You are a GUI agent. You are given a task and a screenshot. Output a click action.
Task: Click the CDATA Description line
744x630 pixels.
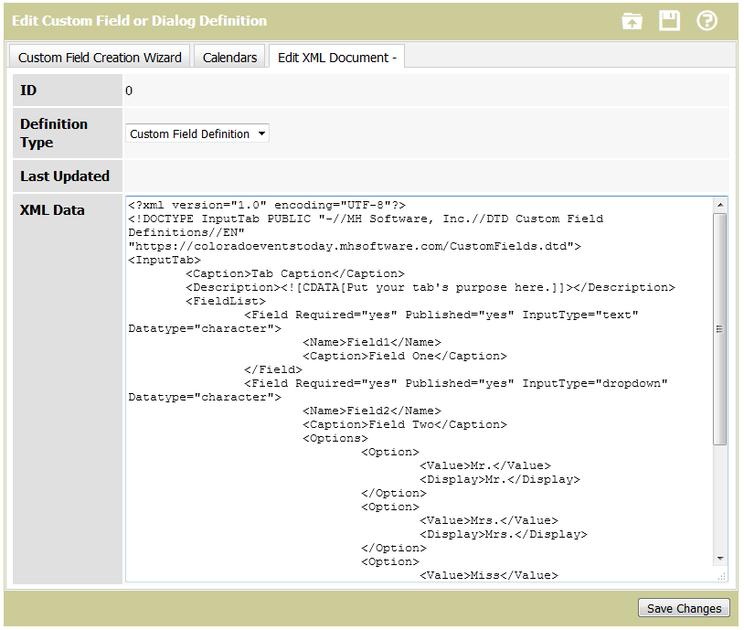pos(430,287)
